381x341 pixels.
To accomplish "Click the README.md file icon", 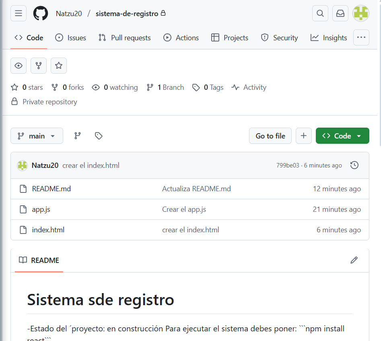I will 23,189.
